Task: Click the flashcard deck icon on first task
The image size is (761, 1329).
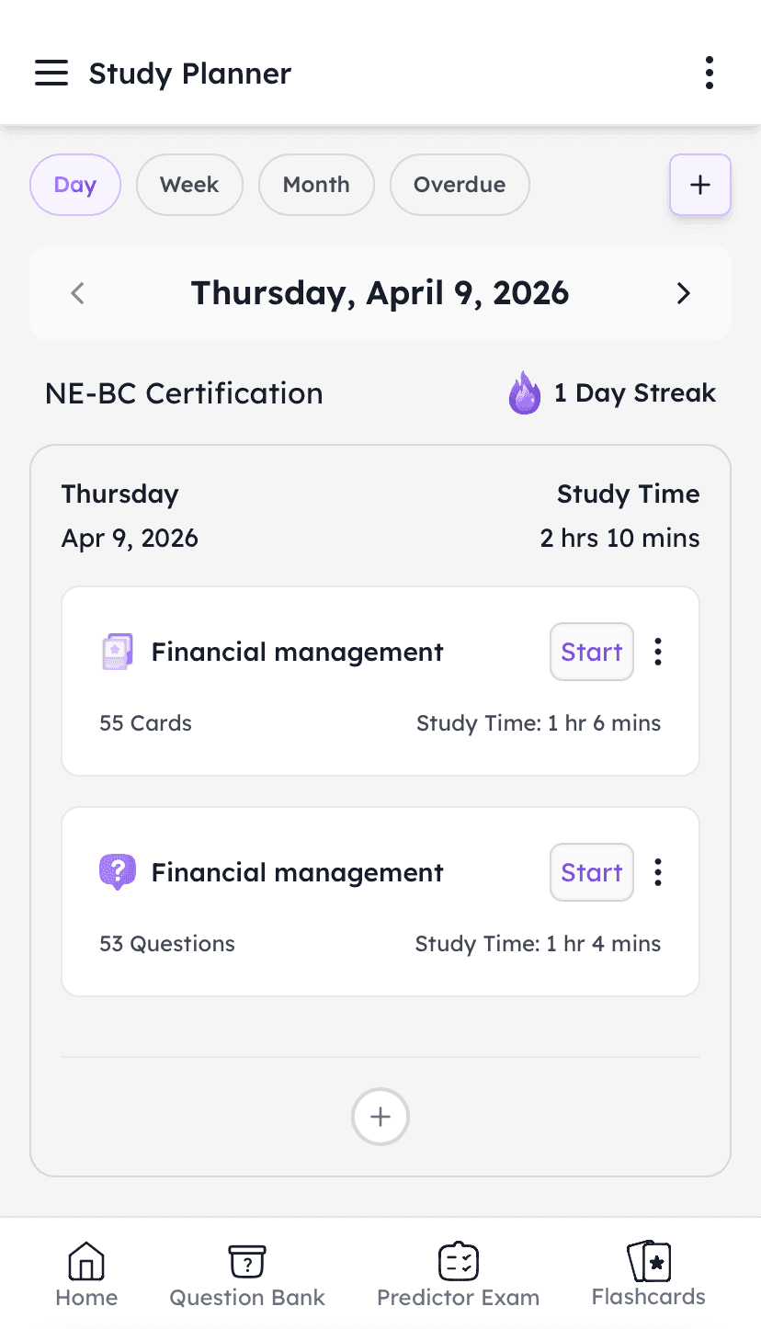Action: 118,652
